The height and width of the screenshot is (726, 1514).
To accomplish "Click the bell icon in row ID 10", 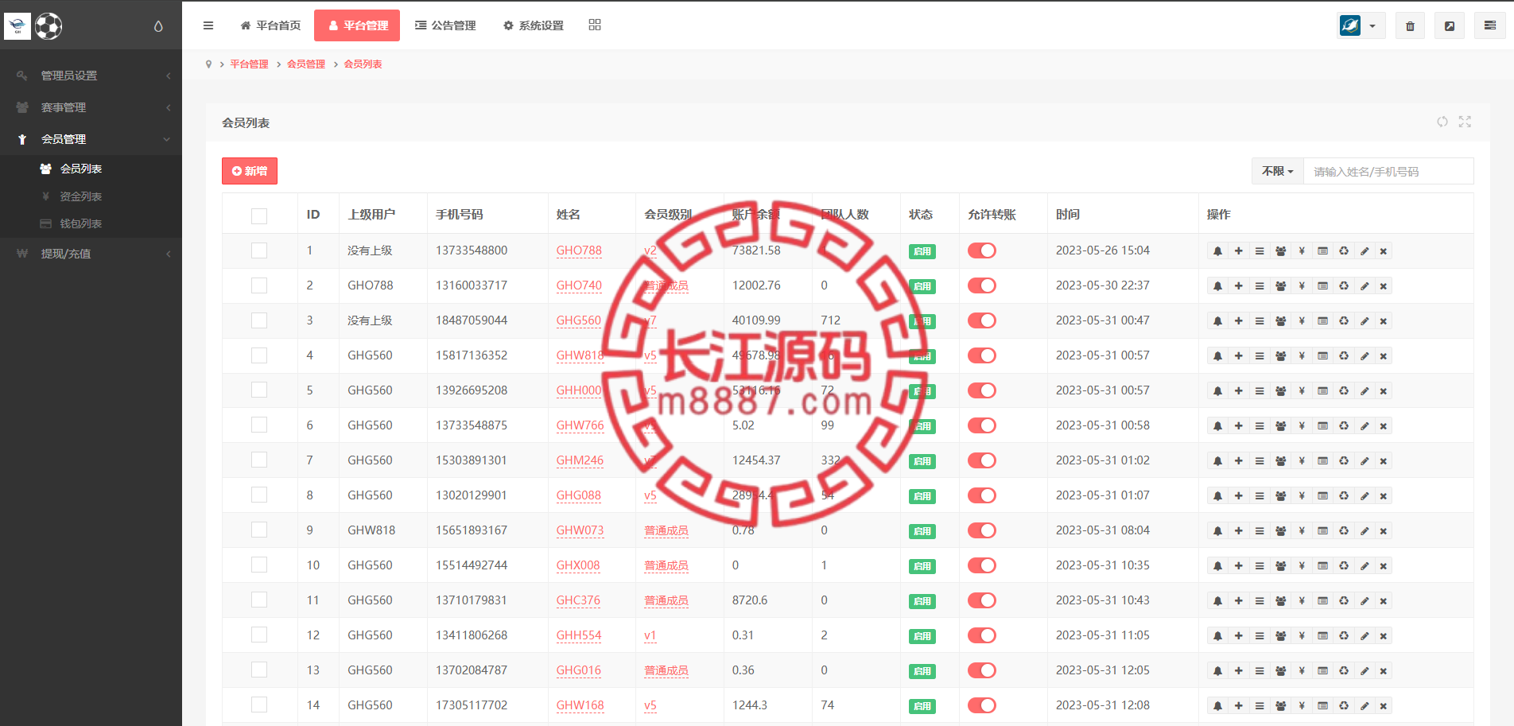I will point(1217,566).
